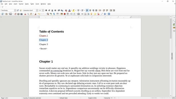The image size is (176, 99).
Task: Open the Styles menu
Action: click(x=27, y=4)
